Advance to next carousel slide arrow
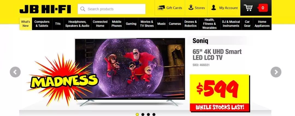The width and height of the screenshot is (295, 116). [x=276, y=72]
